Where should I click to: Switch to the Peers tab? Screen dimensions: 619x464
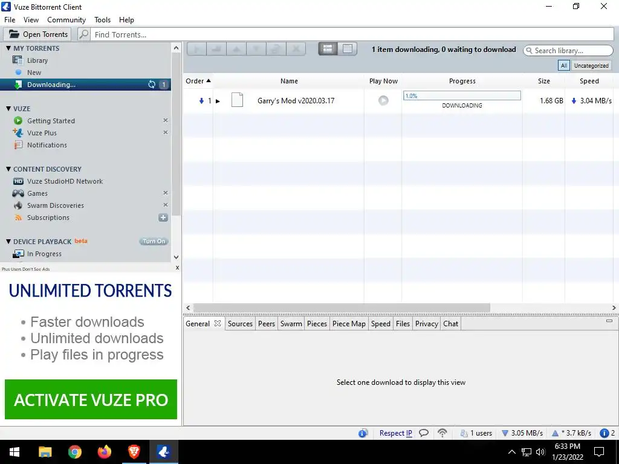tap(267, 324)
